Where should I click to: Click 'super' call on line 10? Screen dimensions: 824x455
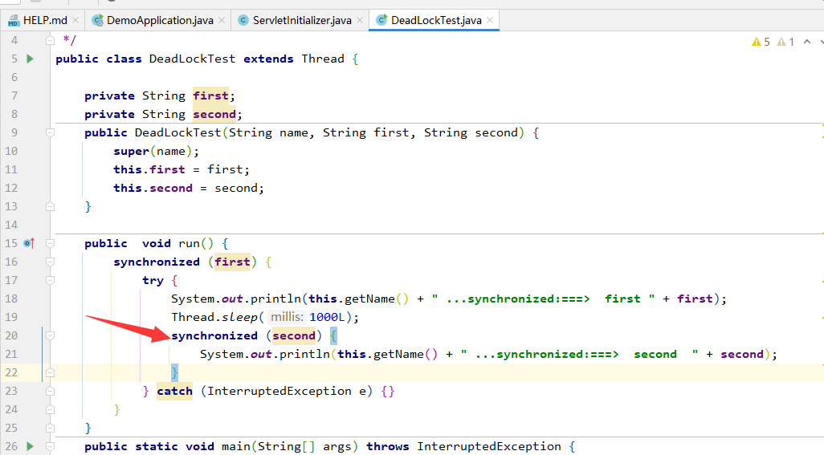click(132, 151)
